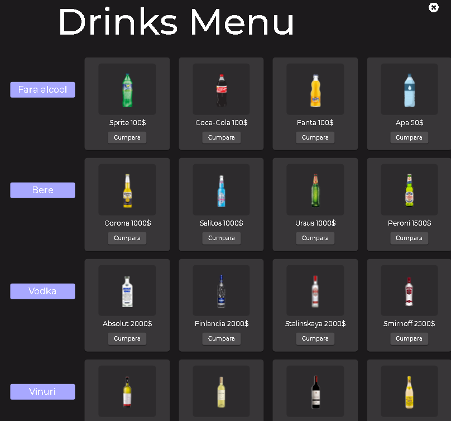
Task: Click the Coca-Cola 100$ label
Action: [221, 123]
